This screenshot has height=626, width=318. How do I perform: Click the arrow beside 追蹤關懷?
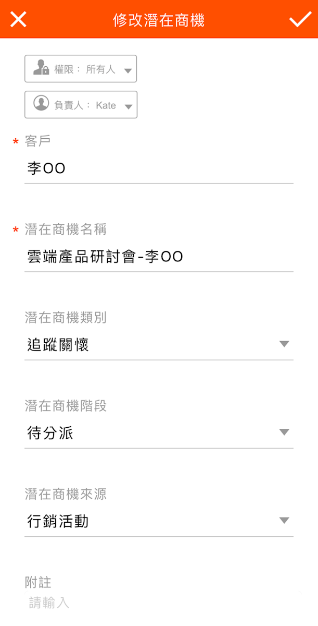coord(284,344)
